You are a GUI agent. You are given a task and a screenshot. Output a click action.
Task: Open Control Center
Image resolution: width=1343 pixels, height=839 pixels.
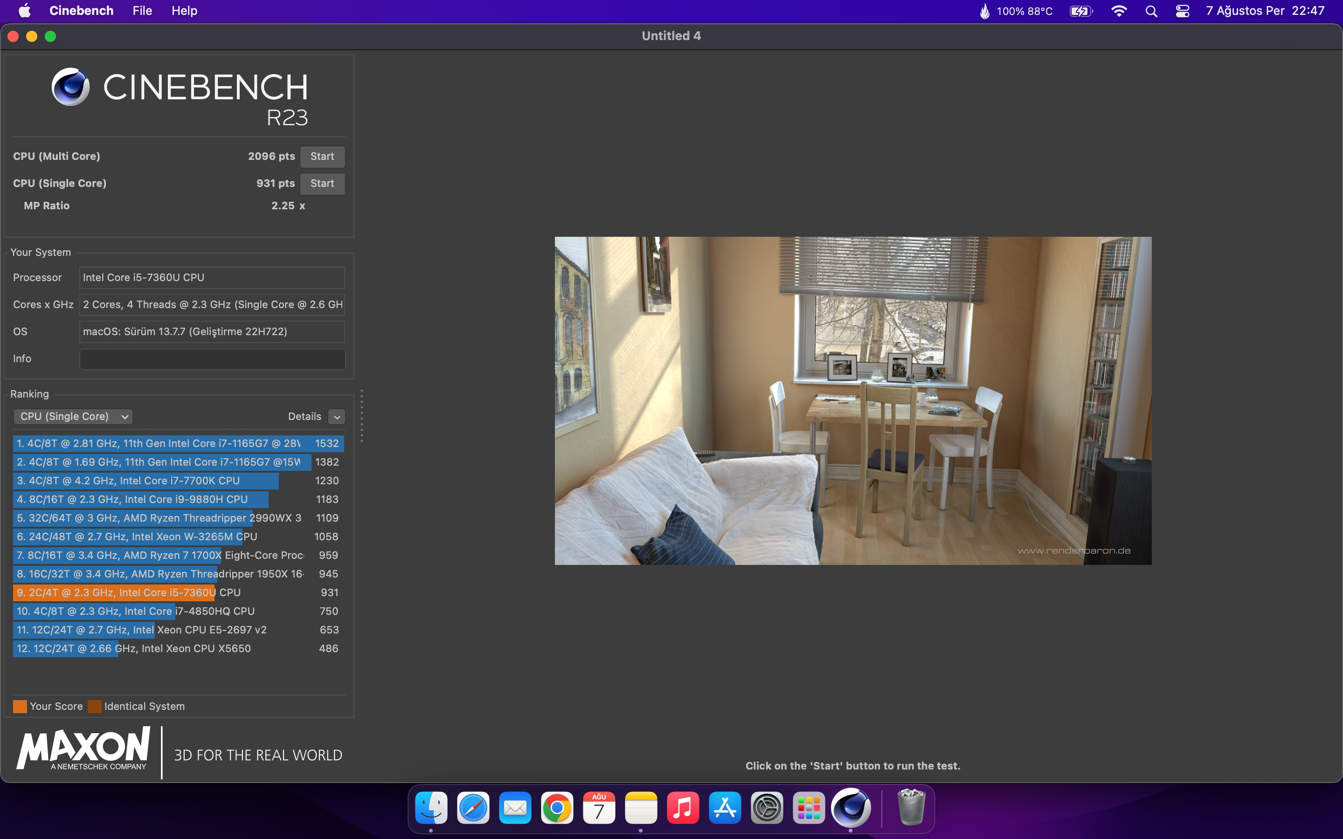coord(1182,11)
